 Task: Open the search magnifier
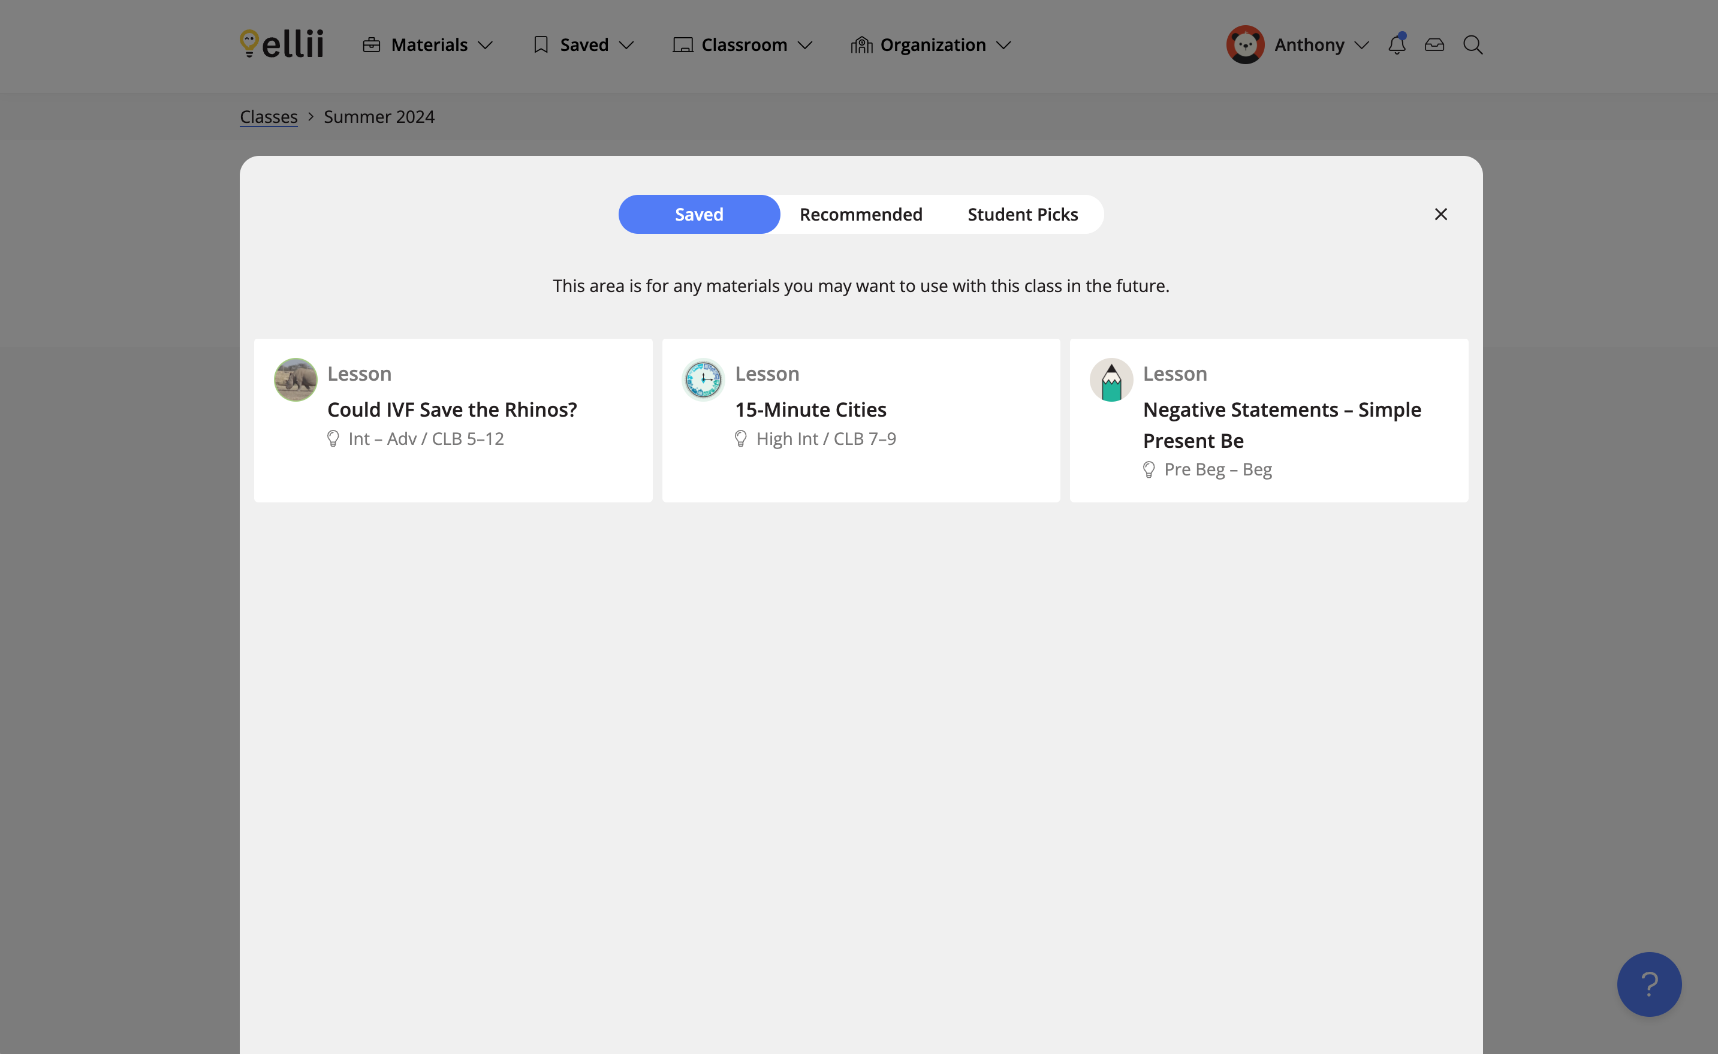click(x=1473, y=44)
